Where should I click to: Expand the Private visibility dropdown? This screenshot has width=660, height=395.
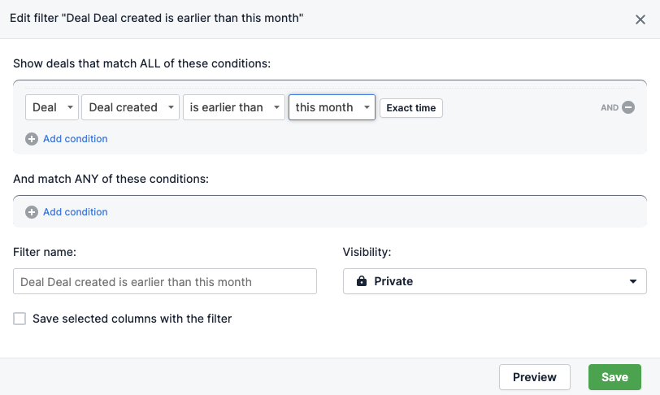494,281
